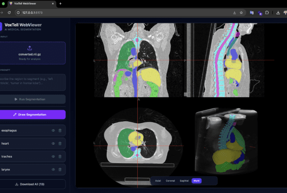
Task: Delete the esophagus segmentation
Action: pos(60,130)
